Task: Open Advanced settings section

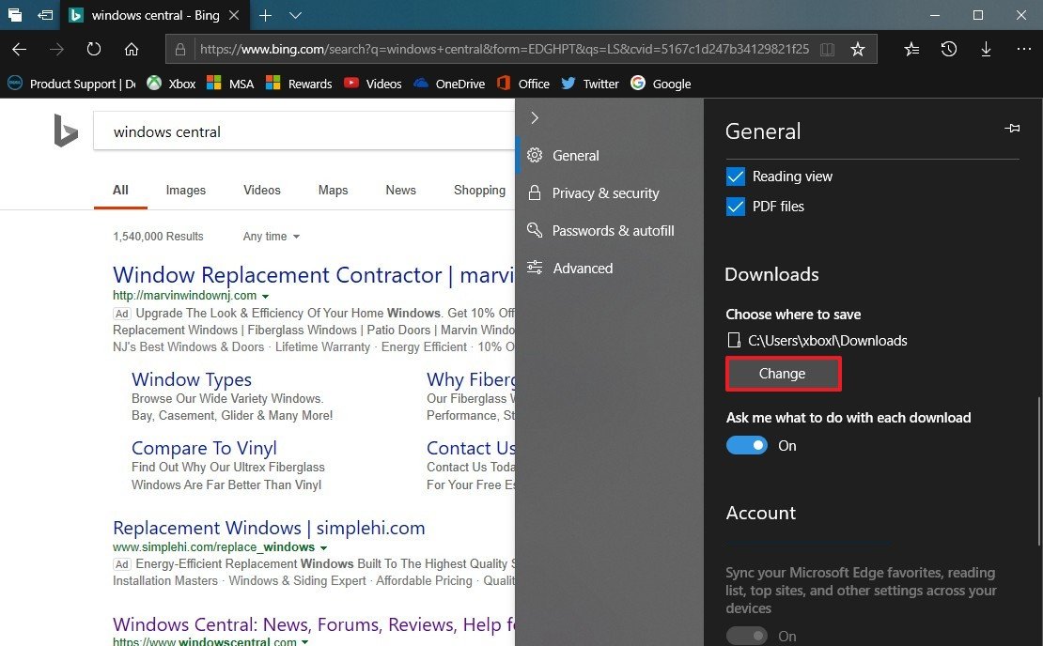Action: pyautogui.click(x=609, y=269)
